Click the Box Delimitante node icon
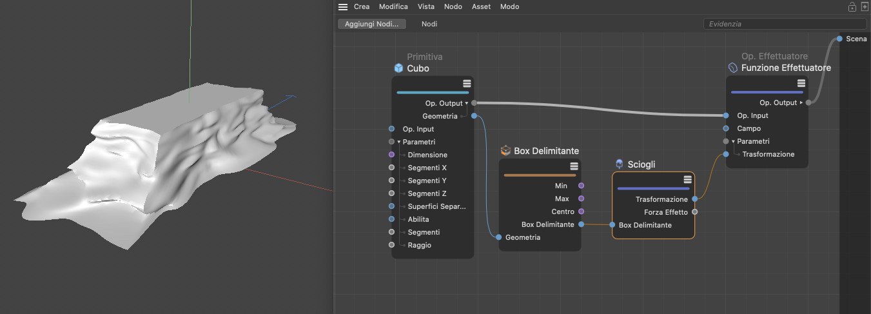Screen dimensions: 871x314 (x=505, y=151)
